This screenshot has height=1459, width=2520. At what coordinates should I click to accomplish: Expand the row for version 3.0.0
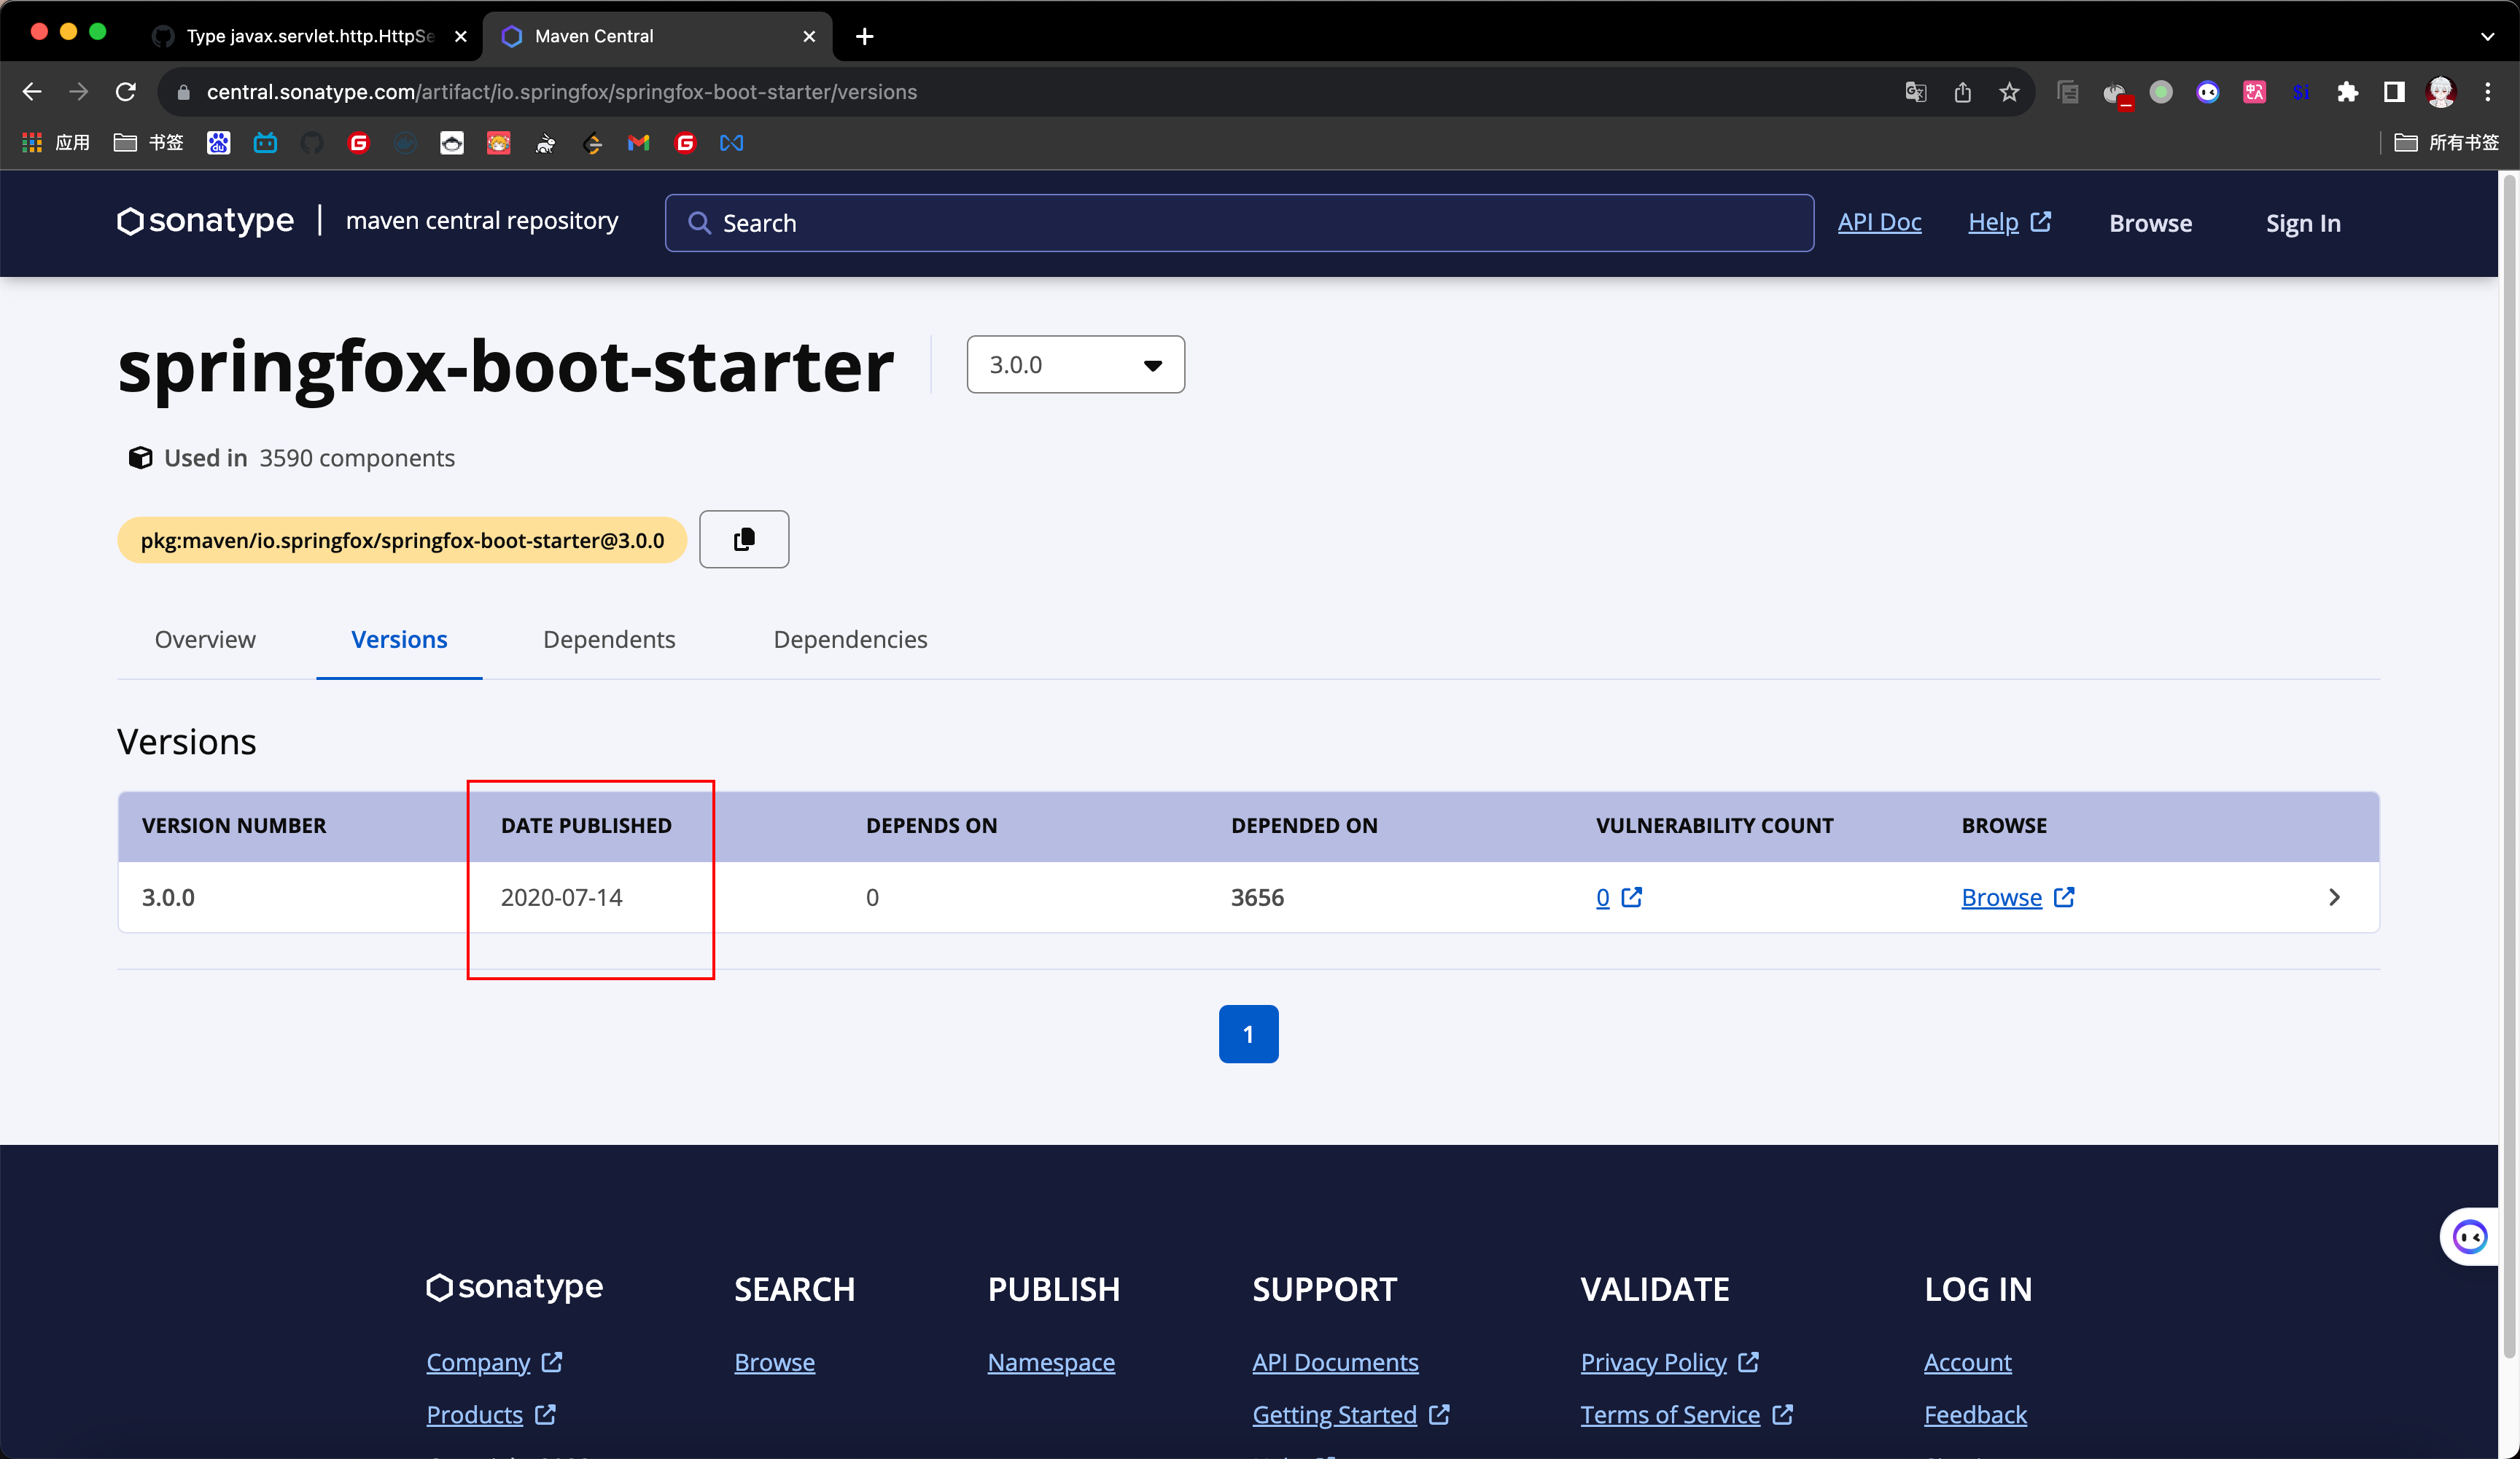point(2335,896)
